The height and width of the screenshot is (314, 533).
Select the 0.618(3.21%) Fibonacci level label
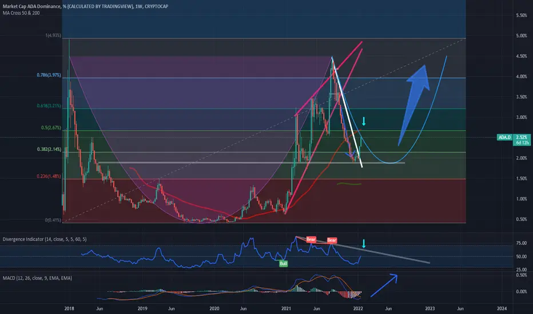click(49, 106)
